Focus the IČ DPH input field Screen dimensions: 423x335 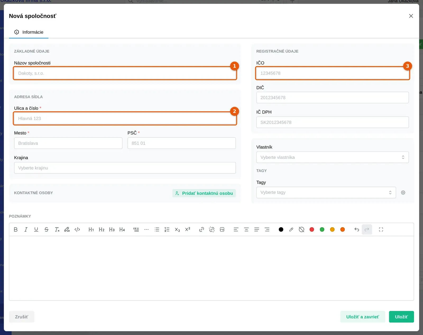[333, 122]
